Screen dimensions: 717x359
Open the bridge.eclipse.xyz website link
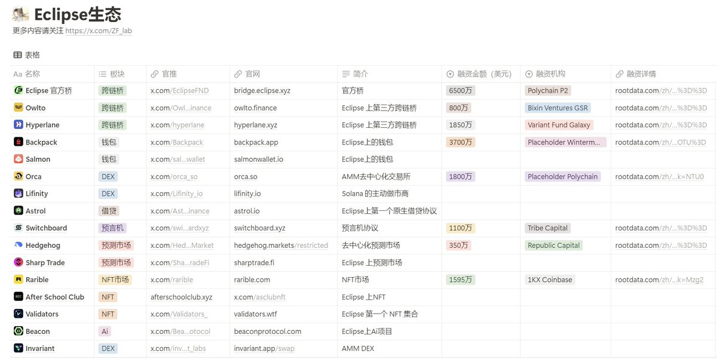tap(262, 90)
